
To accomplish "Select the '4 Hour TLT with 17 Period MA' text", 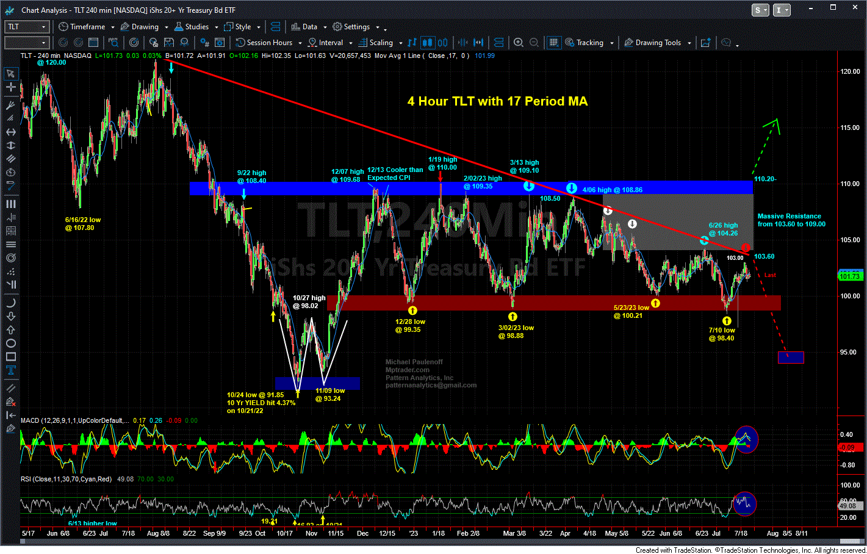I will [x=497, y=101].
